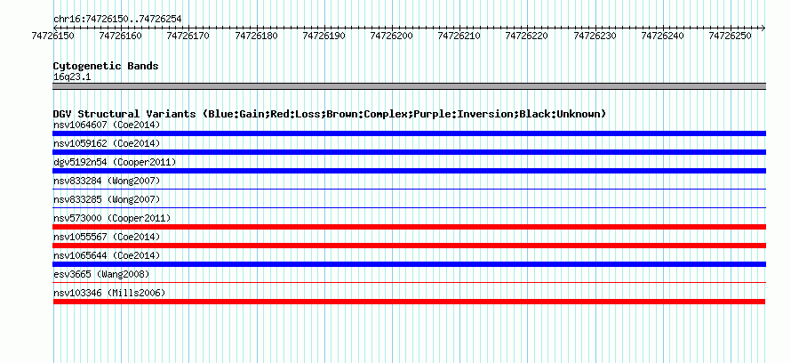Click the thin blue line under nsv833284
Viewport: 791px width, 363px height.
pyautogui.click(x=409, y=189)
